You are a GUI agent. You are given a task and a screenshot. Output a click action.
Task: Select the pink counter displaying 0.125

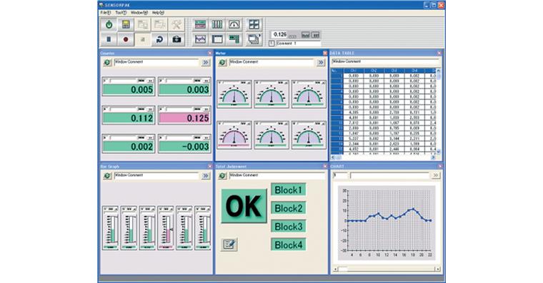[x=184, y=115]
